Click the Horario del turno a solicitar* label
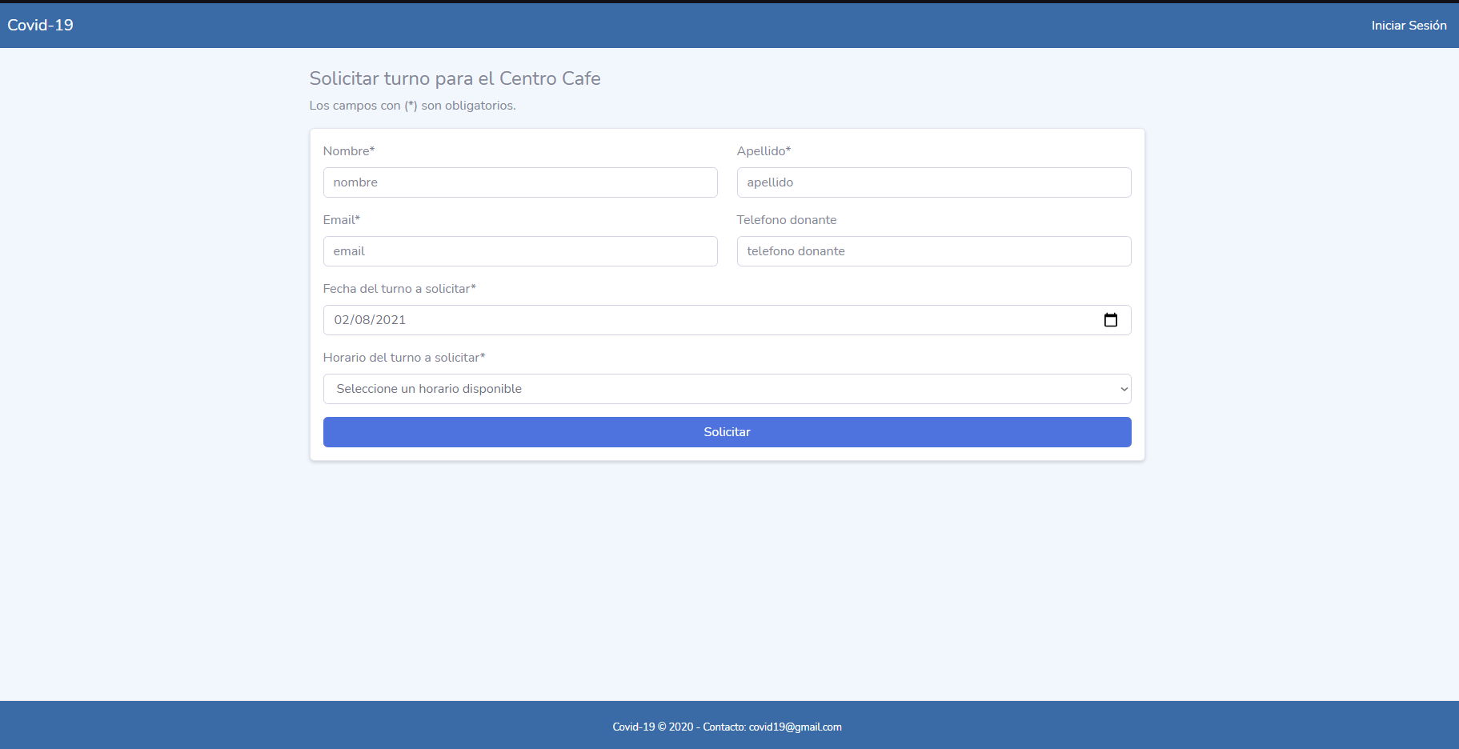The width and height of the screenshot is (1459, 749). (x=404, y=358)
